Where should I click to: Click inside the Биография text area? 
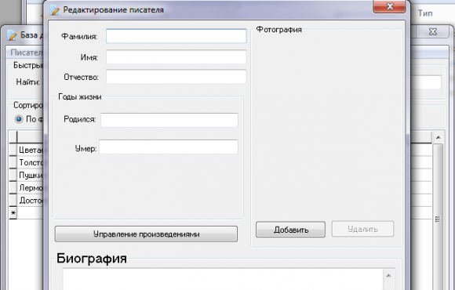tap(223, 279)
